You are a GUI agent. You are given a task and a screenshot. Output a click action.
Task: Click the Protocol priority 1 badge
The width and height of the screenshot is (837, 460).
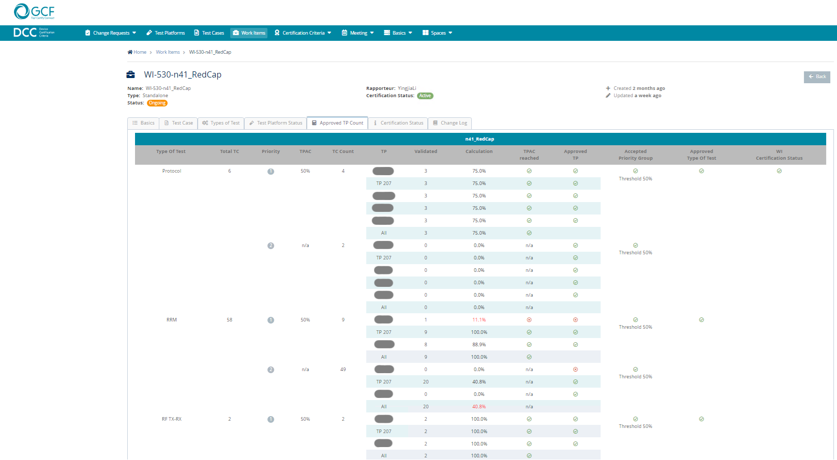[271, 172]
